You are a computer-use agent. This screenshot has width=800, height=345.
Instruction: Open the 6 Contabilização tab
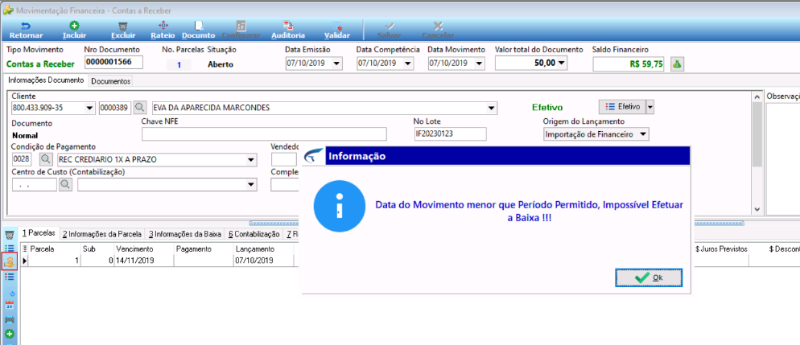tap(254, 234)
